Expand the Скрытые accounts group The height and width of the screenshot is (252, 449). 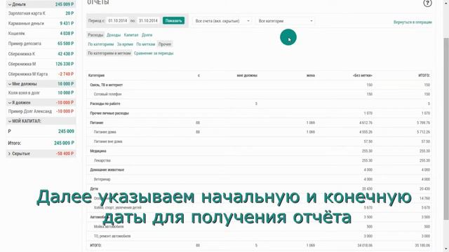coord(41,153)
